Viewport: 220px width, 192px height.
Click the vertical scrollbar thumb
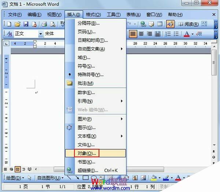214,63
